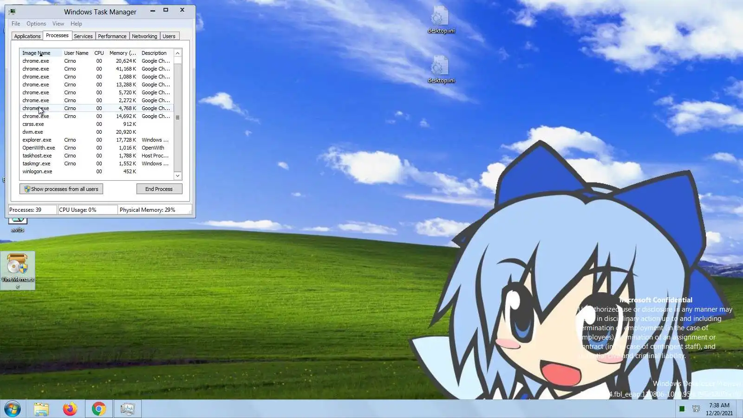Switch to the Services tab
This screenshot has width=743, height=418.
tap(84, 36)
